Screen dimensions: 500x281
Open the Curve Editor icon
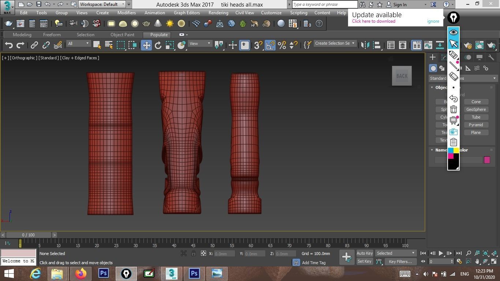coord(428,45)
